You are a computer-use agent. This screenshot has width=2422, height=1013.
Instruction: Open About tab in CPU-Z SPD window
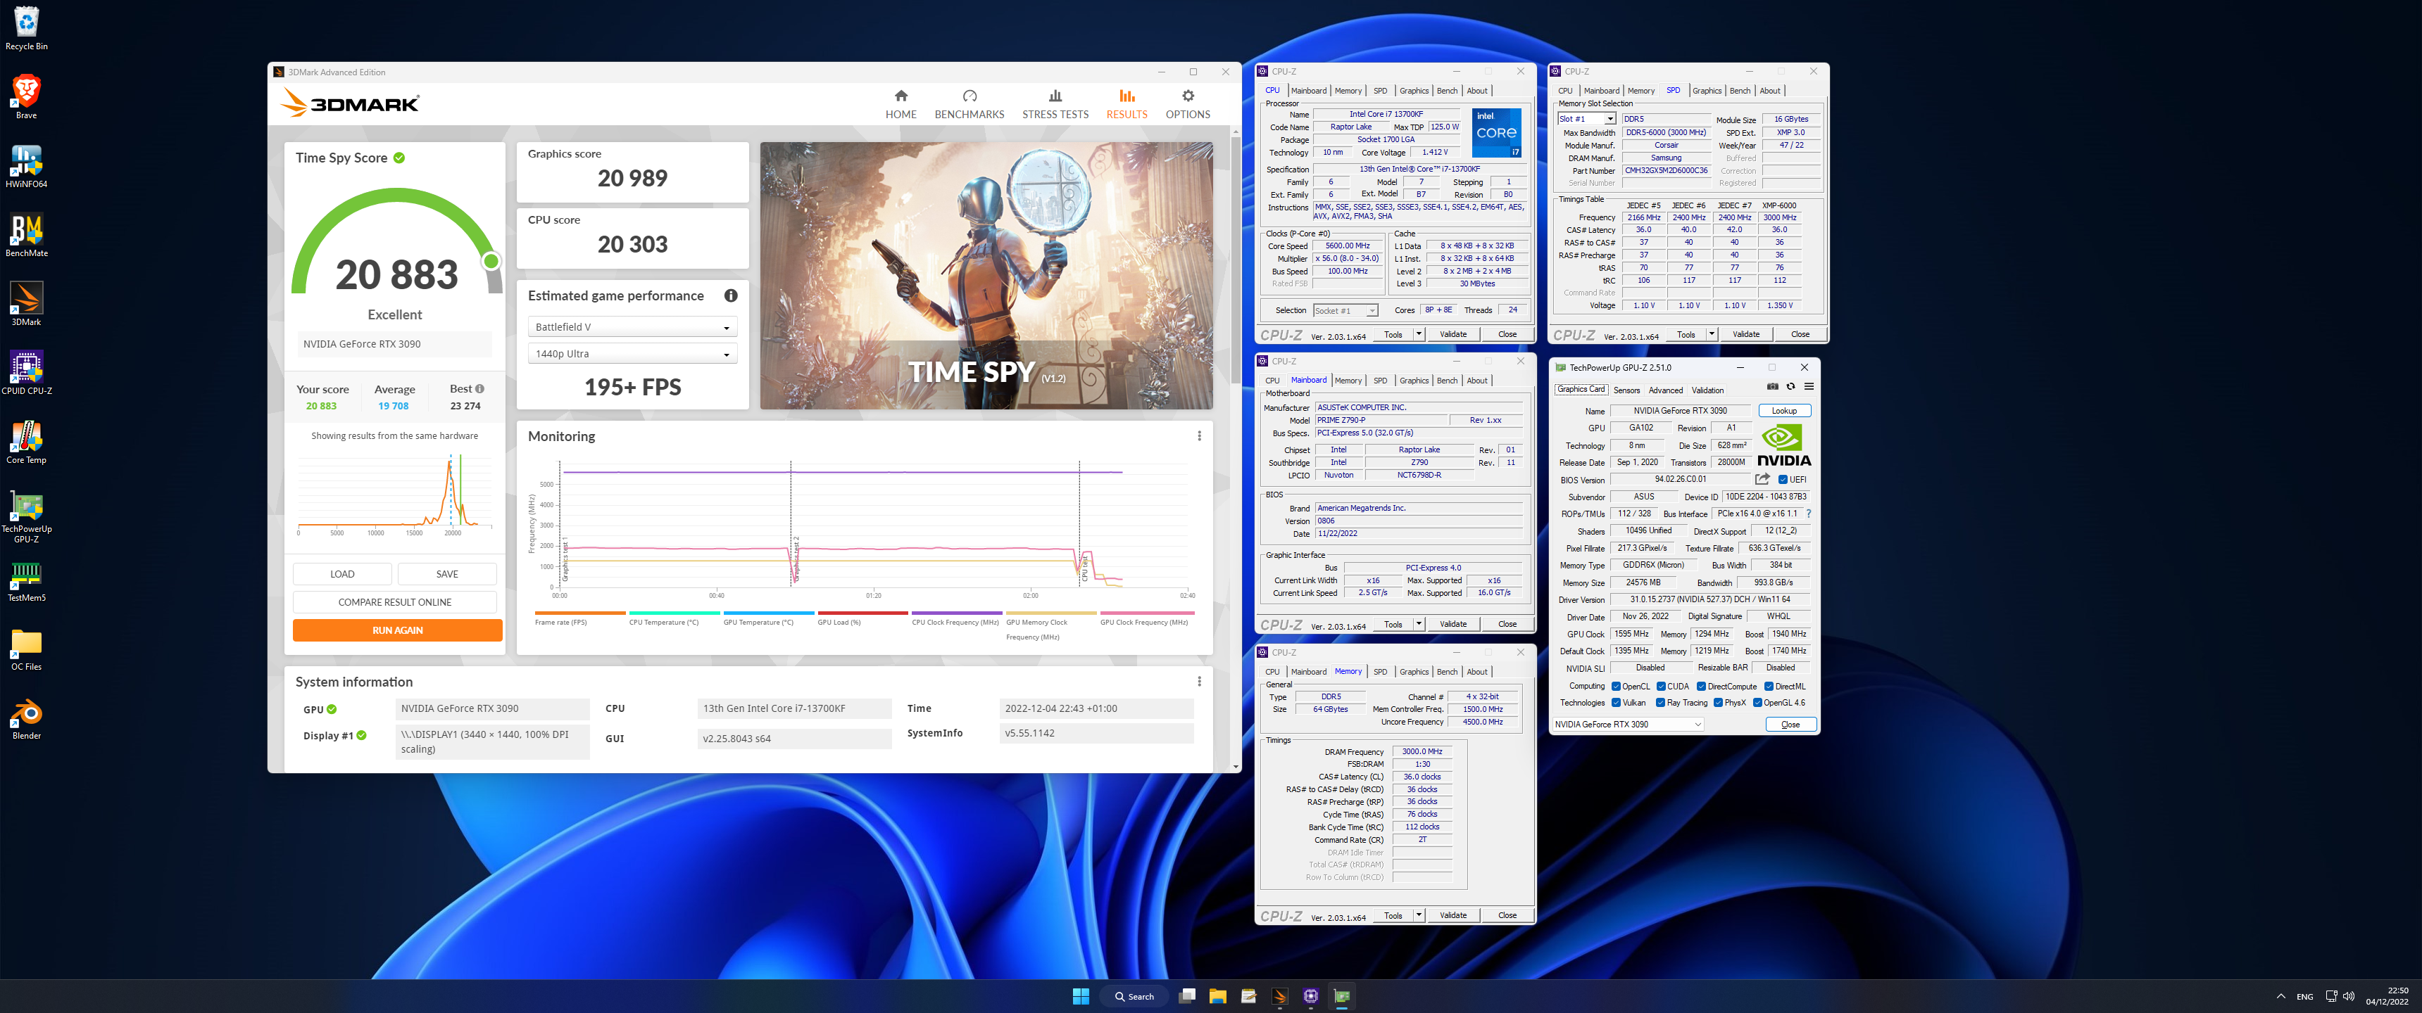point(1769,91)
